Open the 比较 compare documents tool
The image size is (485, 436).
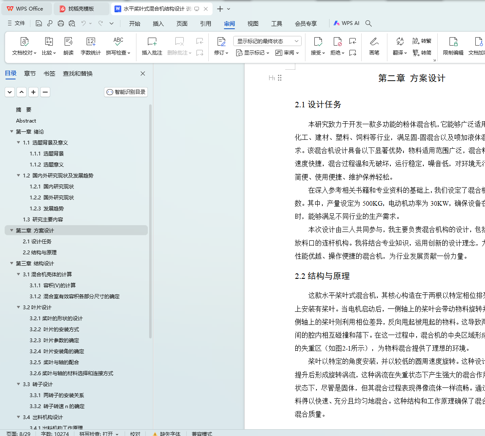[49, 46]
